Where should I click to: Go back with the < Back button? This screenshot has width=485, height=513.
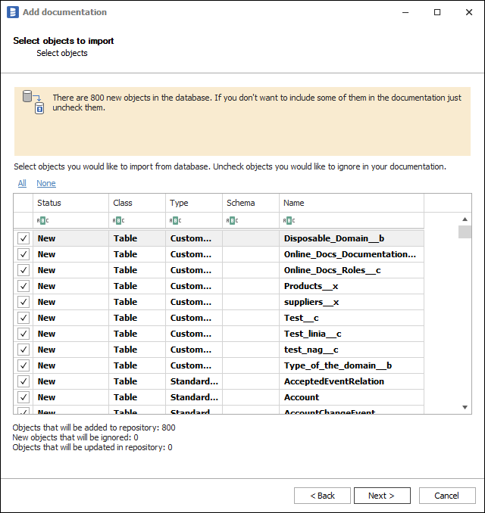[x=322, y=496]
